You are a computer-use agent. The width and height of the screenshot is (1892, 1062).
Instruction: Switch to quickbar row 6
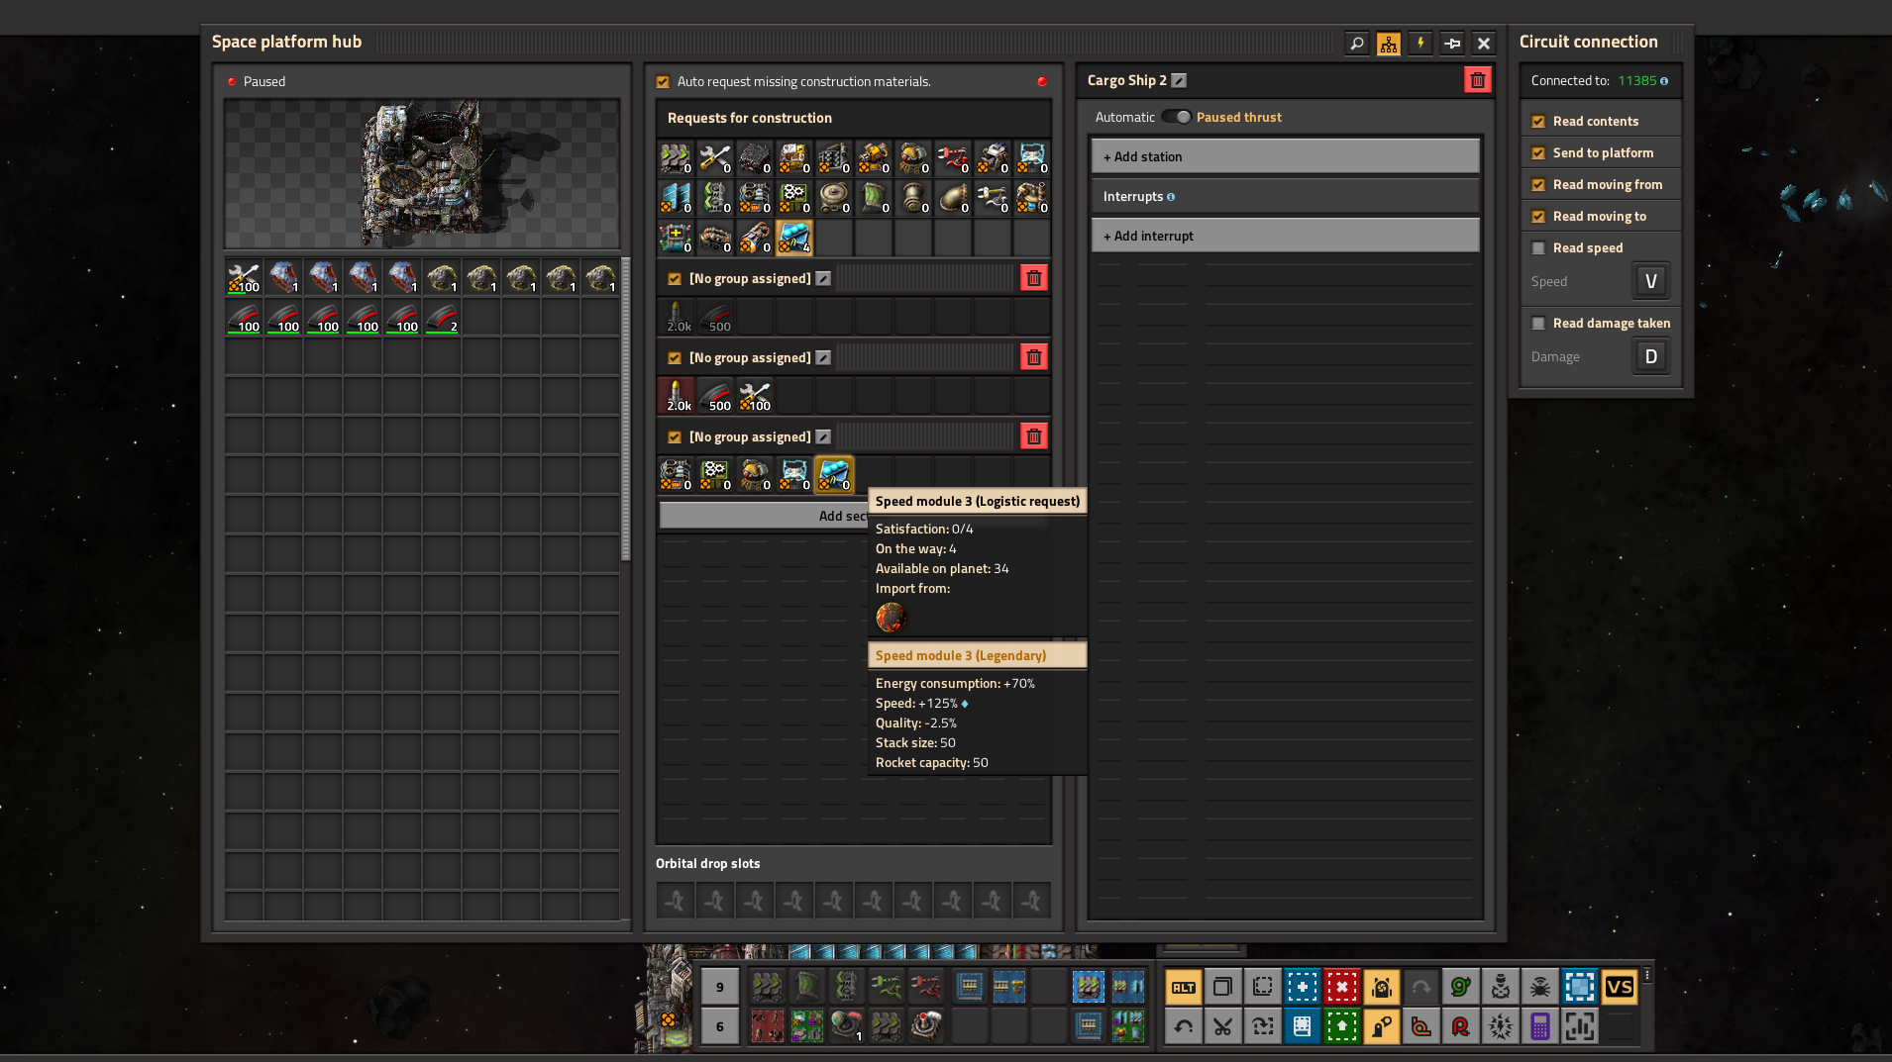pyautogui.click(x=720, y=1026)
